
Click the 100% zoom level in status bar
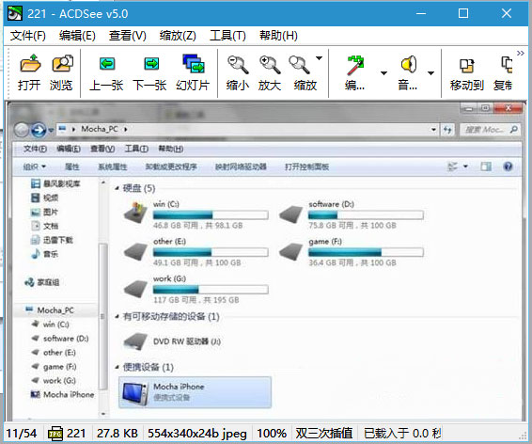(x=272, y=434)
